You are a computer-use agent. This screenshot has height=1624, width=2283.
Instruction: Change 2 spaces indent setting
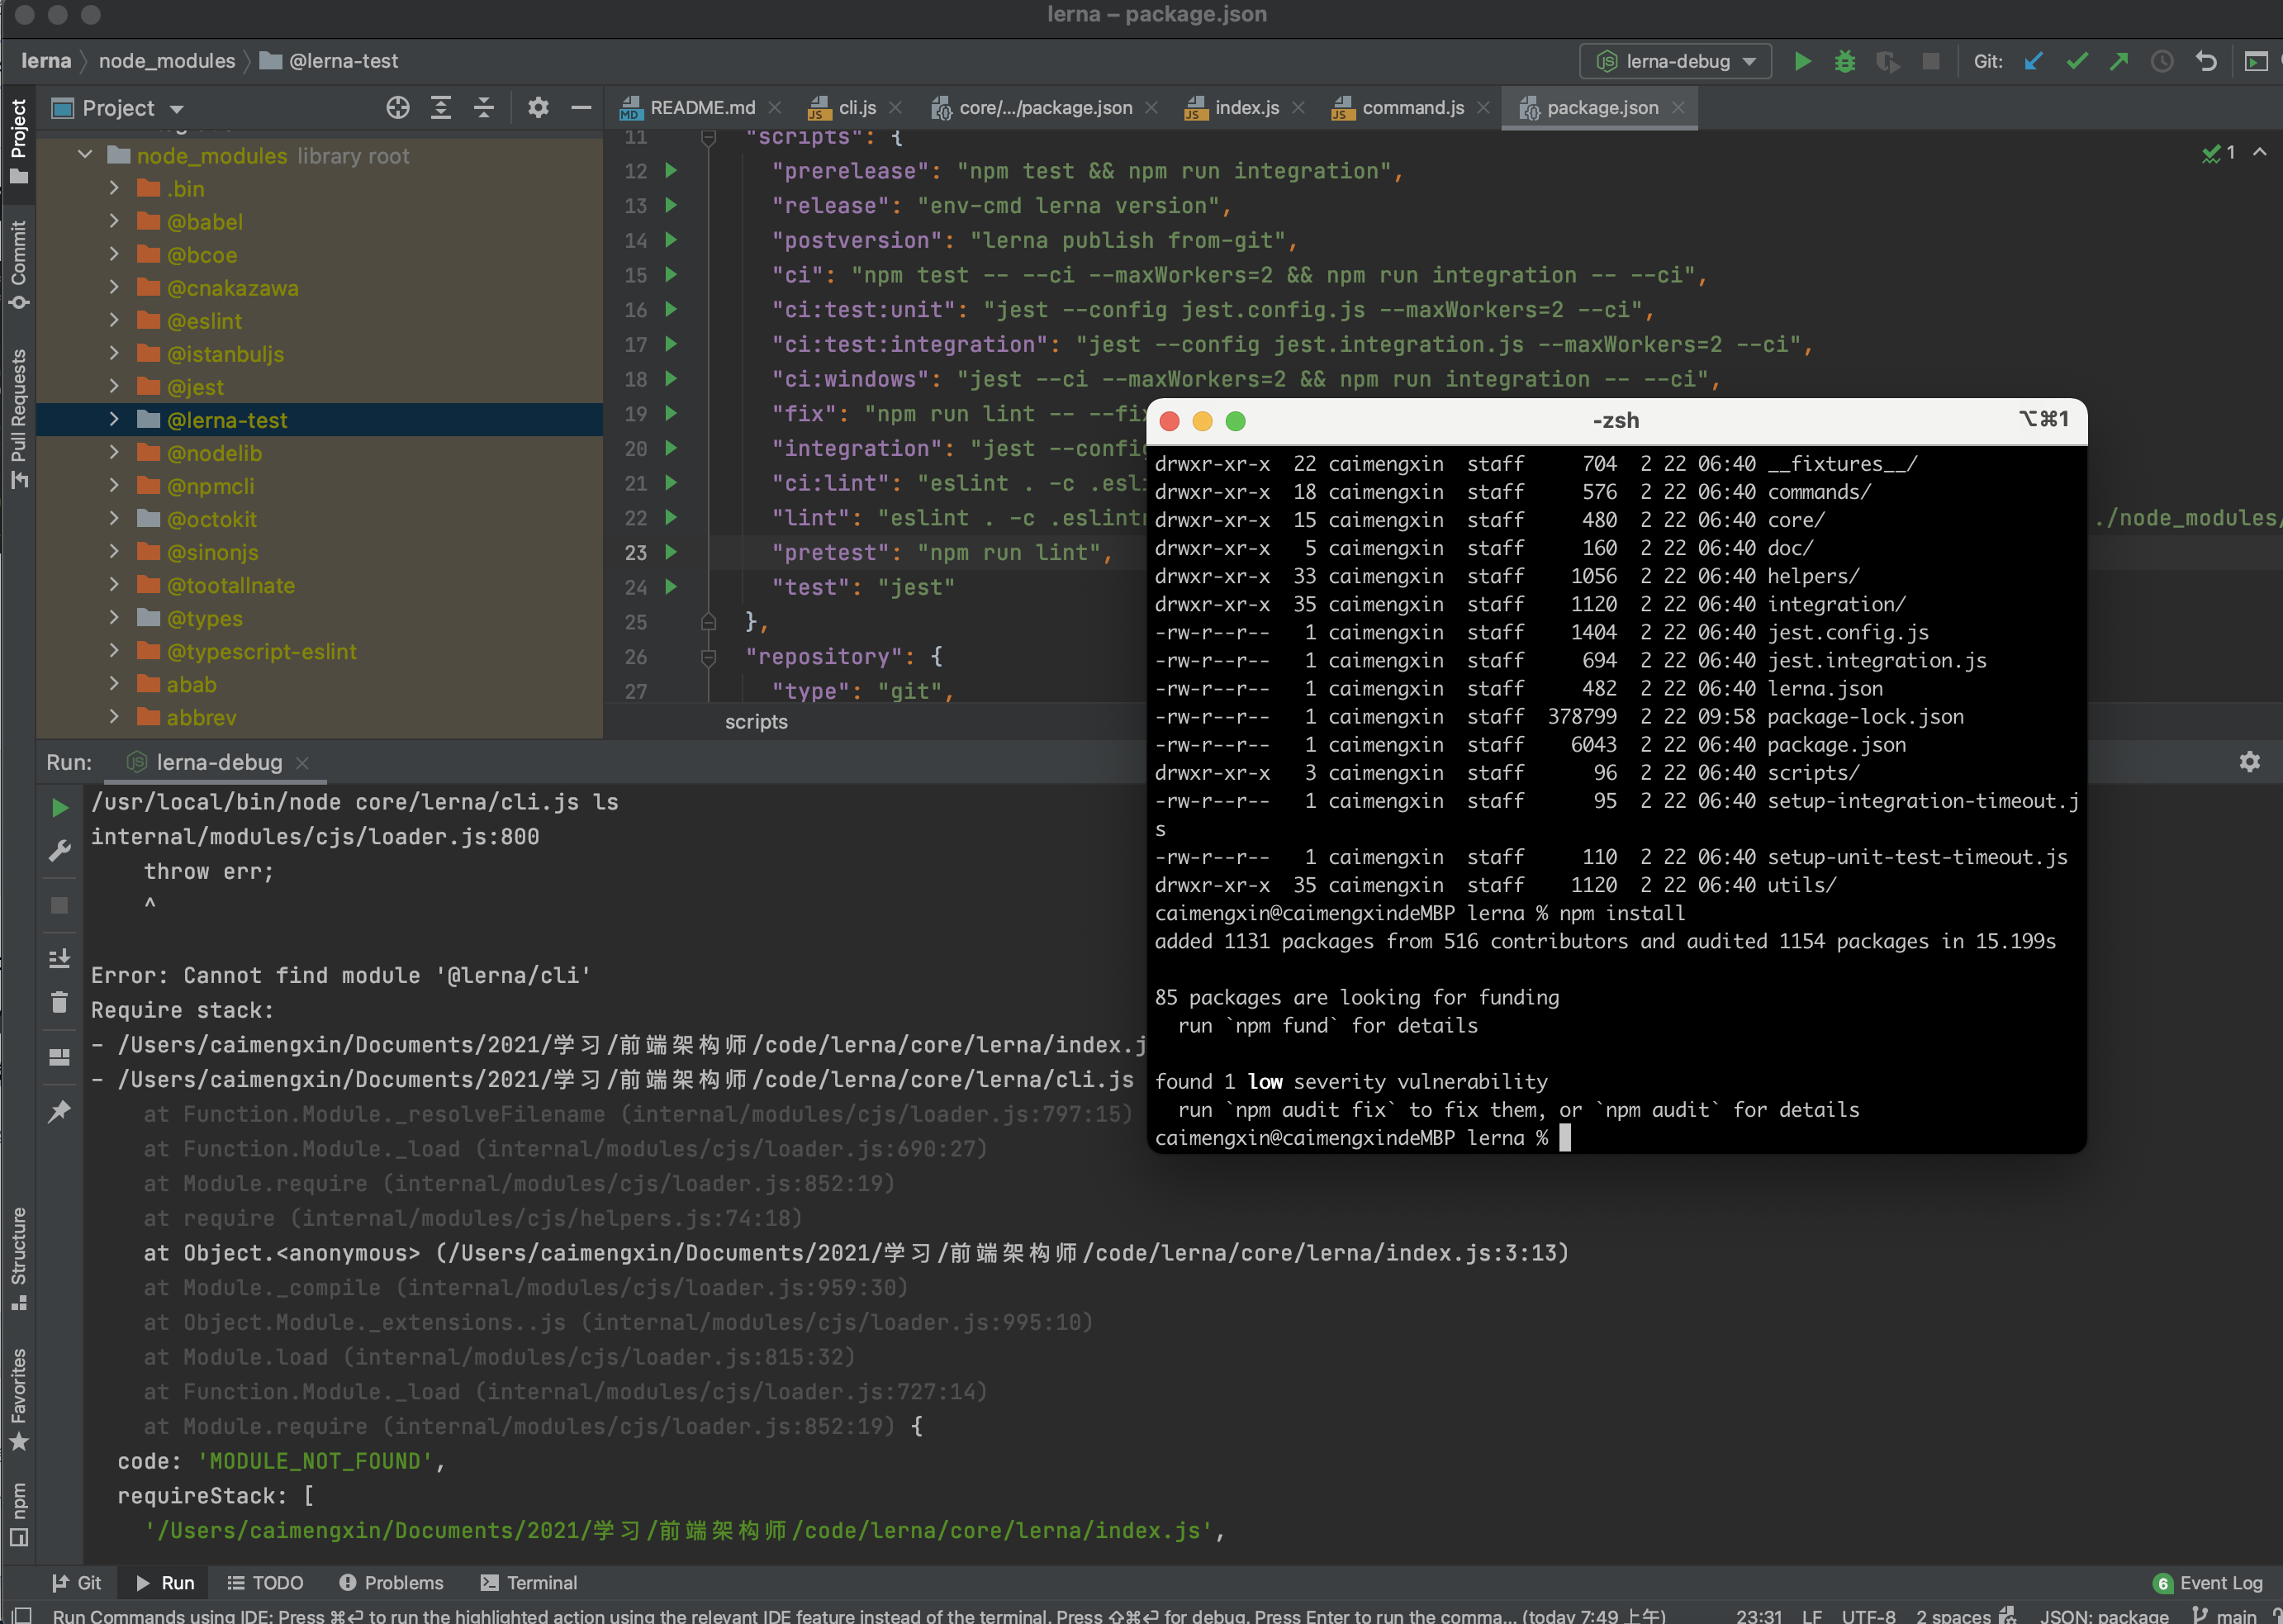(1953, 1615)
